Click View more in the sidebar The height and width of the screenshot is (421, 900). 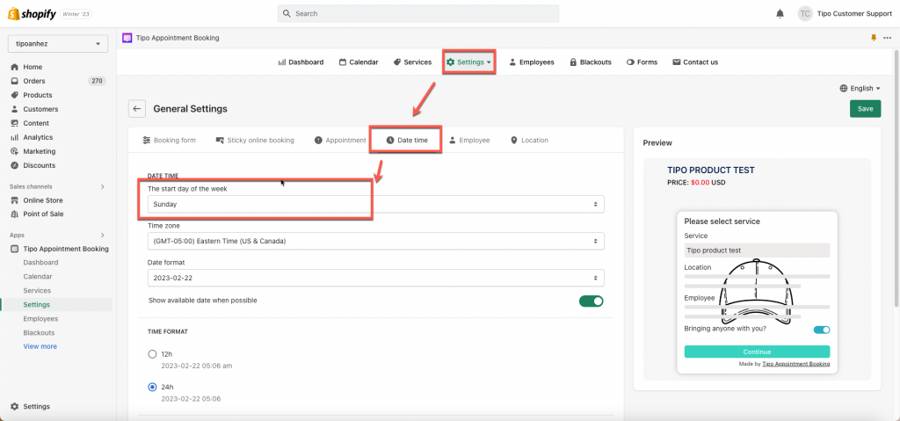[40, 346]
